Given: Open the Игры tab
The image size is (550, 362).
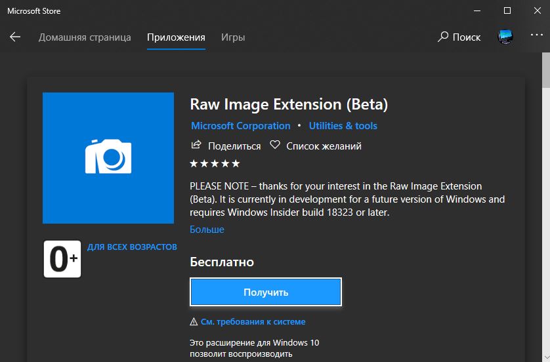Looking at the screenshot, I should [233, 37].
